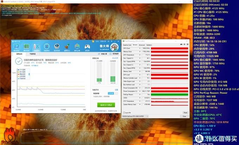Click the 问题反馈 link in Ludashi title bar
The width and height of the screenshot is (239, 145).
pos(103,41)
